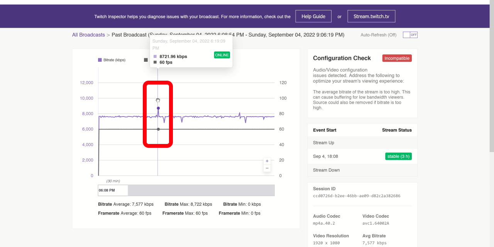The height and width of the screenshot is (247, 494).
Task: Go to Stream.twitch.tv
Action: 371,16
